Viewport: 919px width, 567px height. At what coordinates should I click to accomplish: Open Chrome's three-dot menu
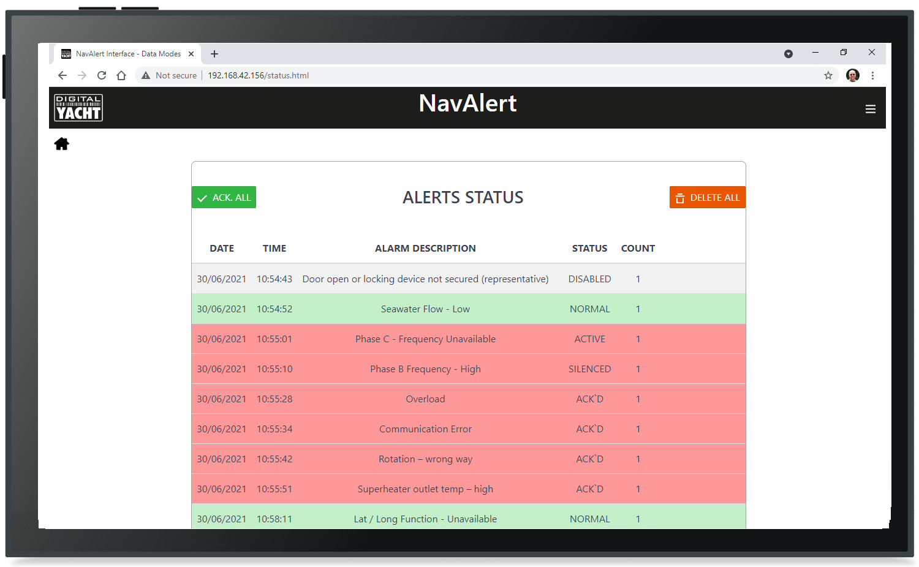pos(872,75)
